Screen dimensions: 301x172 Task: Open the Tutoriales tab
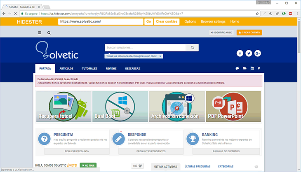pyautogui.click(x=89, y=69)
